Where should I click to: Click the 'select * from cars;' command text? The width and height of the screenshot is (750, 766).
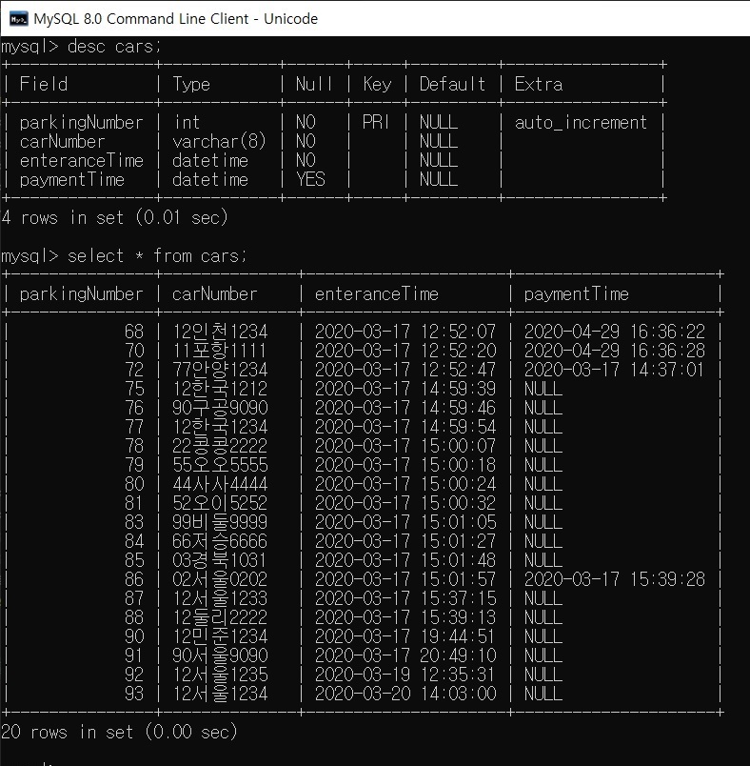point(157,256)
